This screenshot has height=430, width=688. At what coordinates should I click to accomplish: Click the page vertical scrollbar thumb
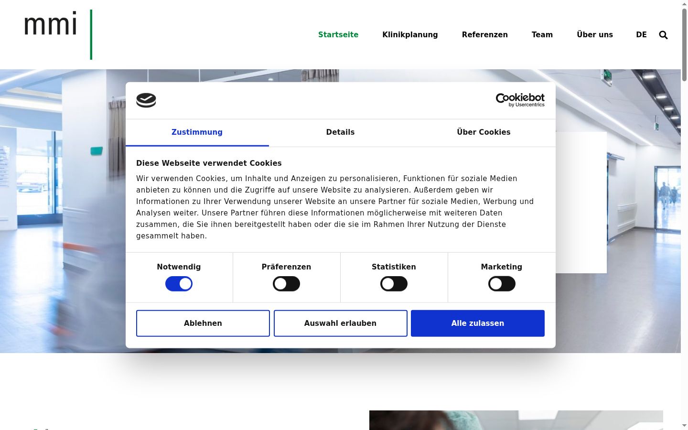(x=684, y=44)
